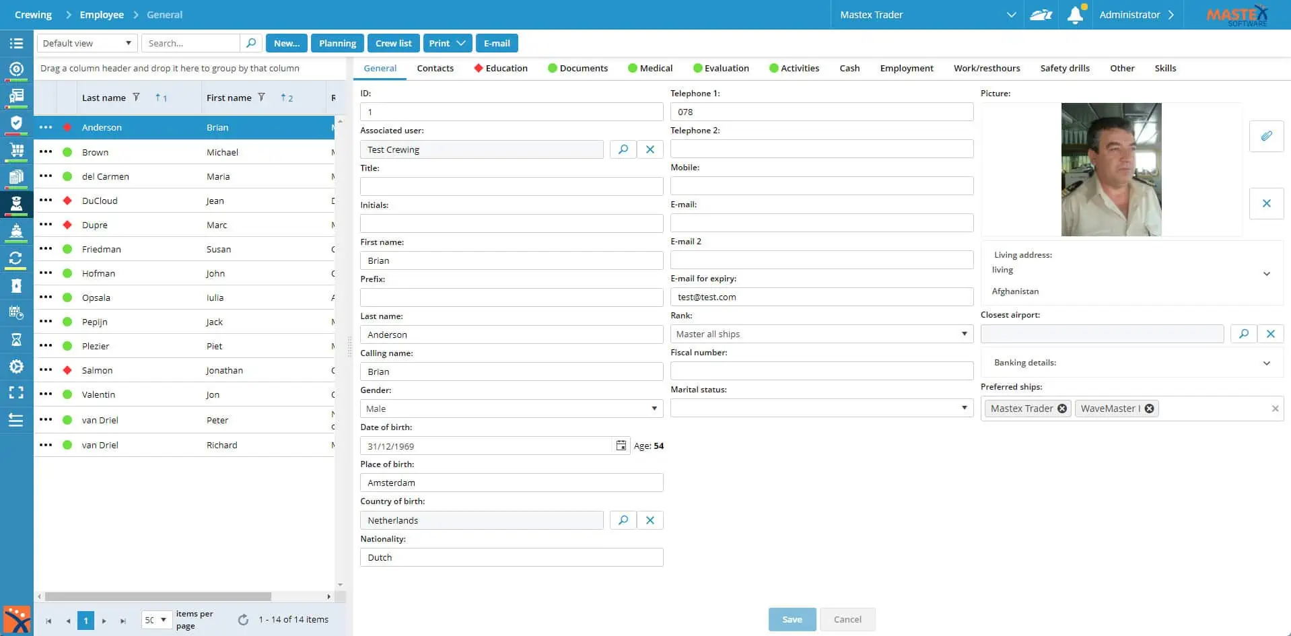Expand the Banking details section
1291x636 pixels.
1266,363
